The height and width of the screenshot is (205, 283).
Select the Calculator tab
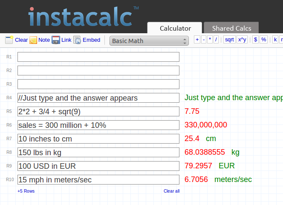click(175, 28)
